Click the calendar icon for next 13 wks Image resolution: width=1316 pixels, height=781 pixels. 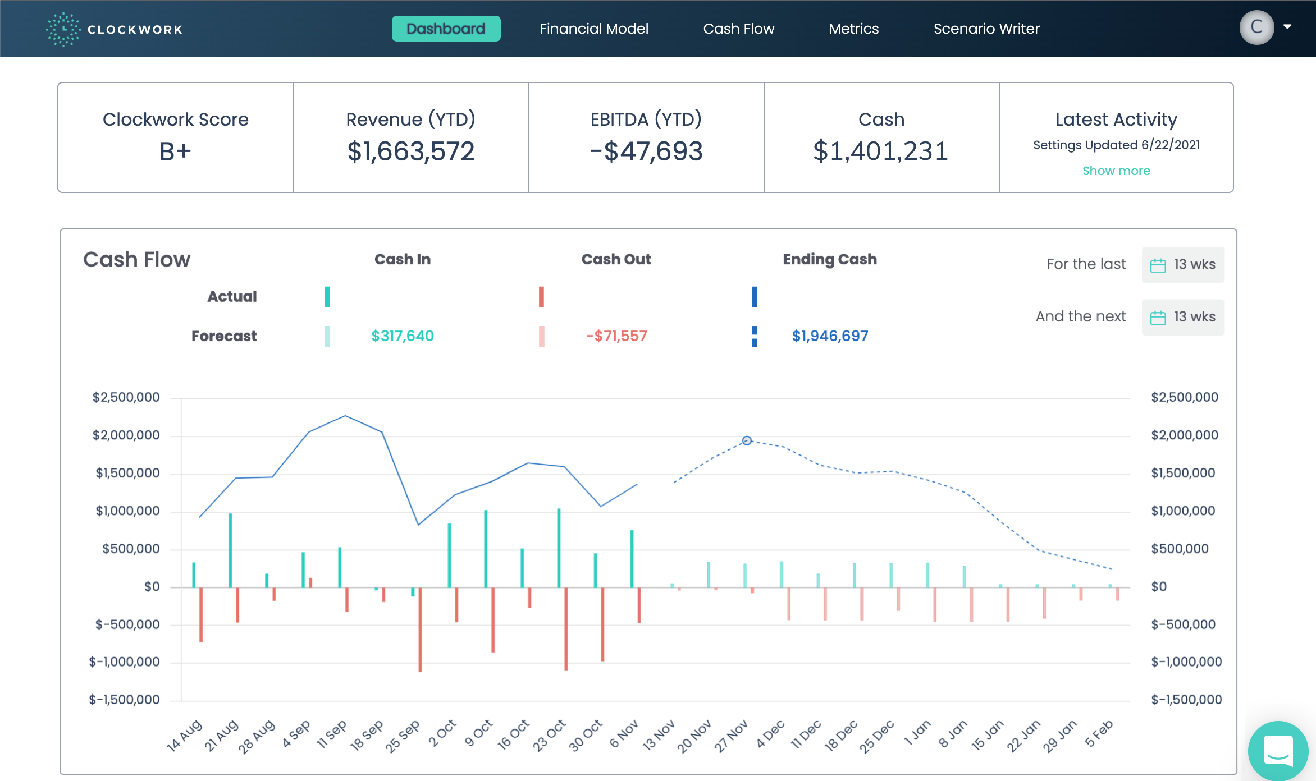[1158, 316]
